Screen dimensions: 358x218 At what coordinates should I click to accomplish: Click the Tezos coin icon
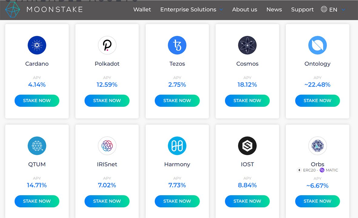click(x=177, y=45)
